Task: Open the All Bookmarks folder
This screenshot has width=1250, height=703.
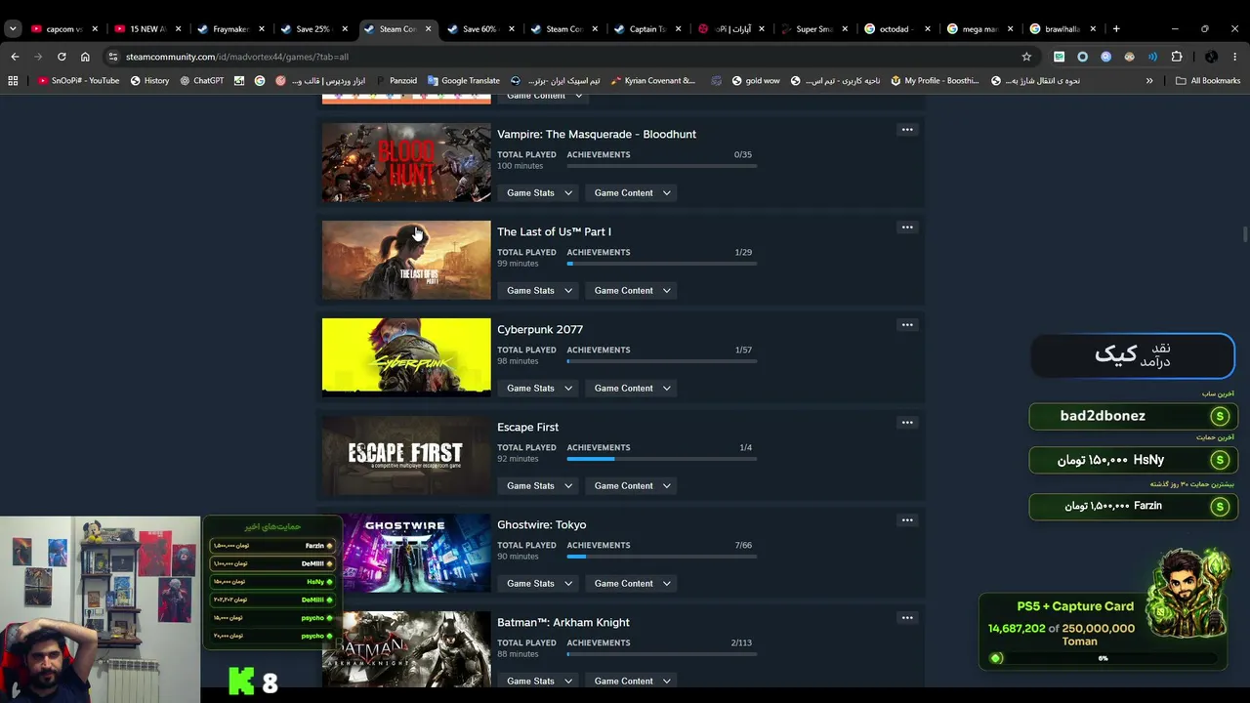Action: pos(1208,81)
